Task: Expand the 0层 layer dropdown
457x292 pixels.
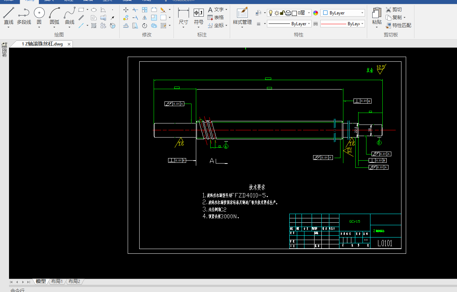Action: pyautogui.click(x=309, y=13)
